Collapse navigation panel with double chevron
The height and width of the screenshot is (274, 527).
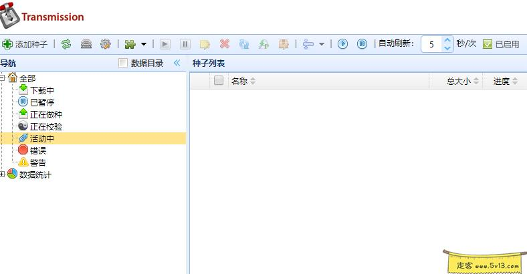(x=177, y=63)
